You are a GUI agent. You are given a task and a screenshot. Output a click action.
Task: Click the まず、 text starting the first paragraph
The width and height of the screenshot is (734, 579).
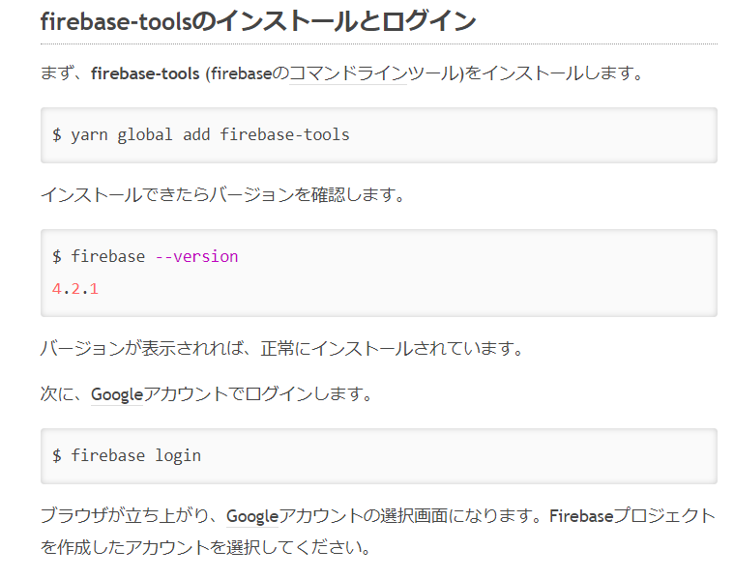[64, 73]
